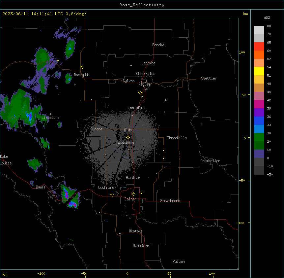Click the Ponoka city label
Viewport: 284px width, 278px height.
158,45
